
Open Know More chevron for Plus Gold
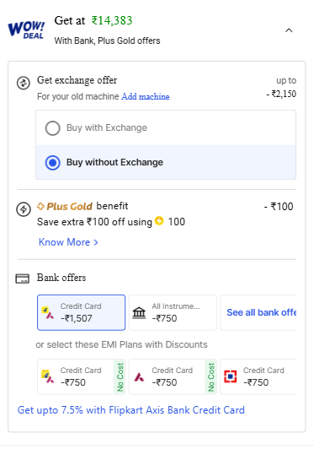pyautogui.click(x=68, y=242)
